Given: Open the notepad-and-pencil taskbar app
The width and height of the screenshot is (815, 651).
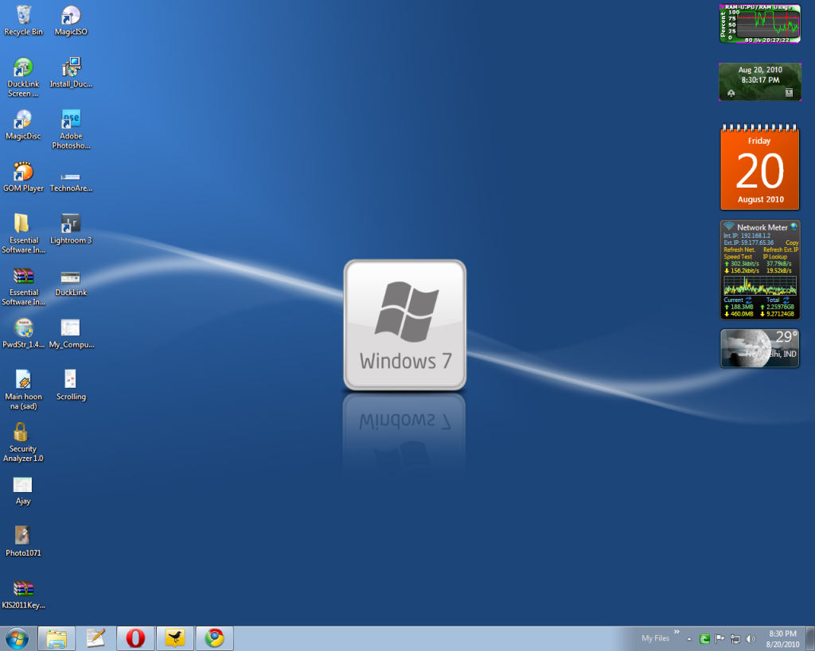Looking at the screenshot, I should click(x=96, y=638).
